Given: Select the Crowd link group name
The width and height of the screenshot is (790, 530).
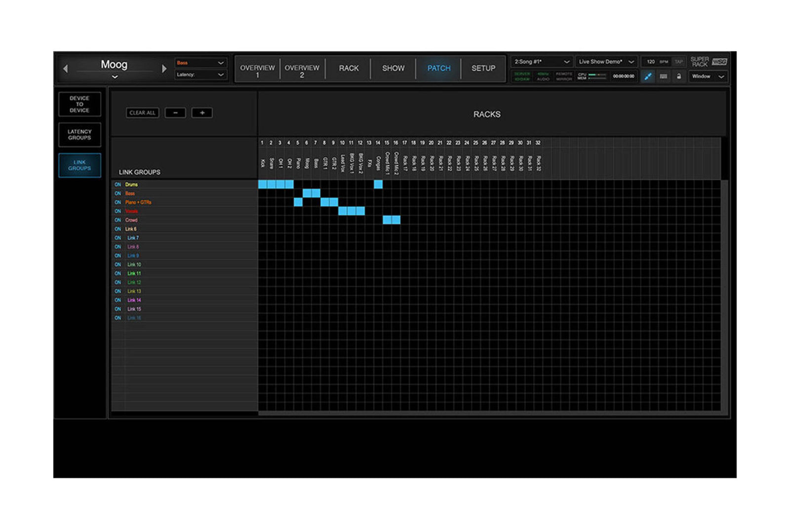Looking at the screenshot, I should (x=131, y=220).
